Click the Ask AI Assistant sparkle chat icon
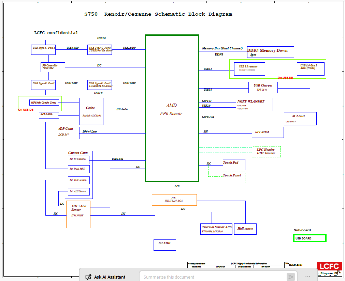Viewport: 345px width, 281px height. pos(88,277)
